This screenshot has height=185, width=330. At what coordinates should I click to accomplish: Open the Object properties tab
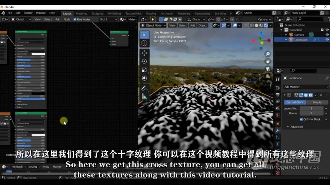coord(277,123)
